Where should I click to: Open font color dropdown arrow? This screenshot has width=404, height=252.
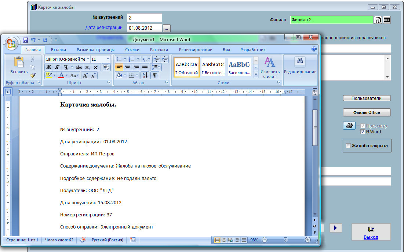click(x=66, y=75)
